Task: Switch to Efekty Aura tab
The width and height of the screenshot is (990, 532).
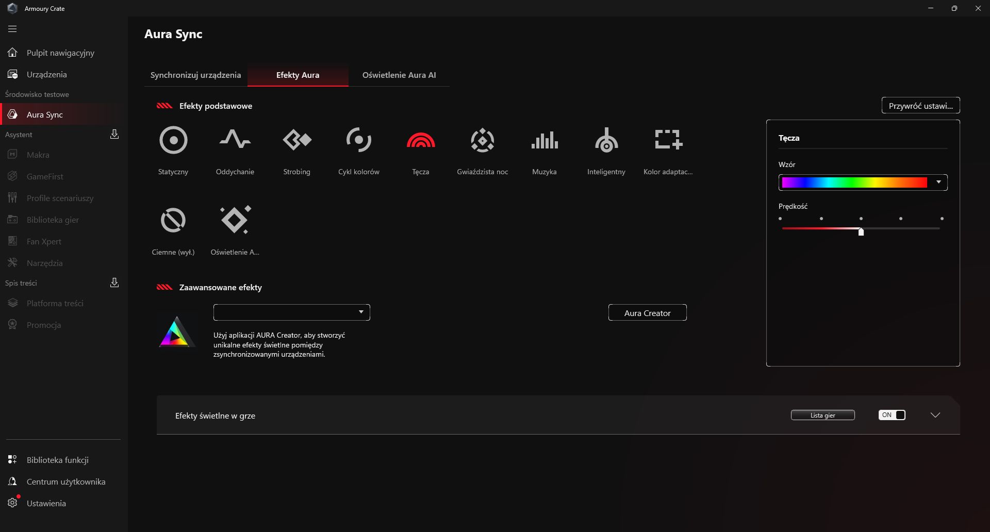Action: coord(298,75)
